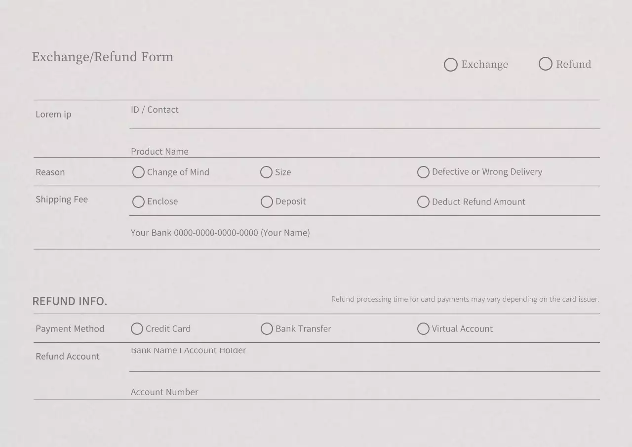The height and width of the screenshot is (447, 632).
Task: Pick Deposit for shipping fee
Action: click(267, 202)
